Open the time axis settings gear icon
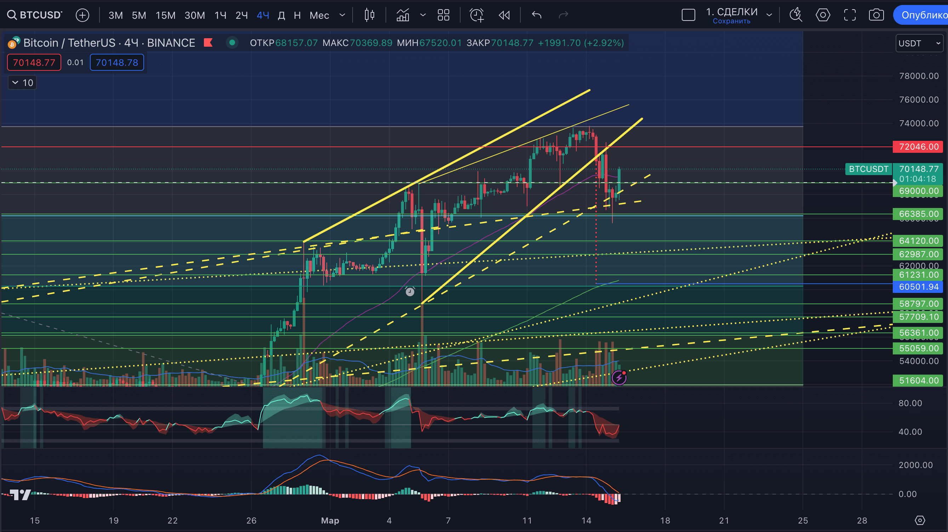This screenshot has height=532, width=948. pyautogui.click(x=920, y=520)
